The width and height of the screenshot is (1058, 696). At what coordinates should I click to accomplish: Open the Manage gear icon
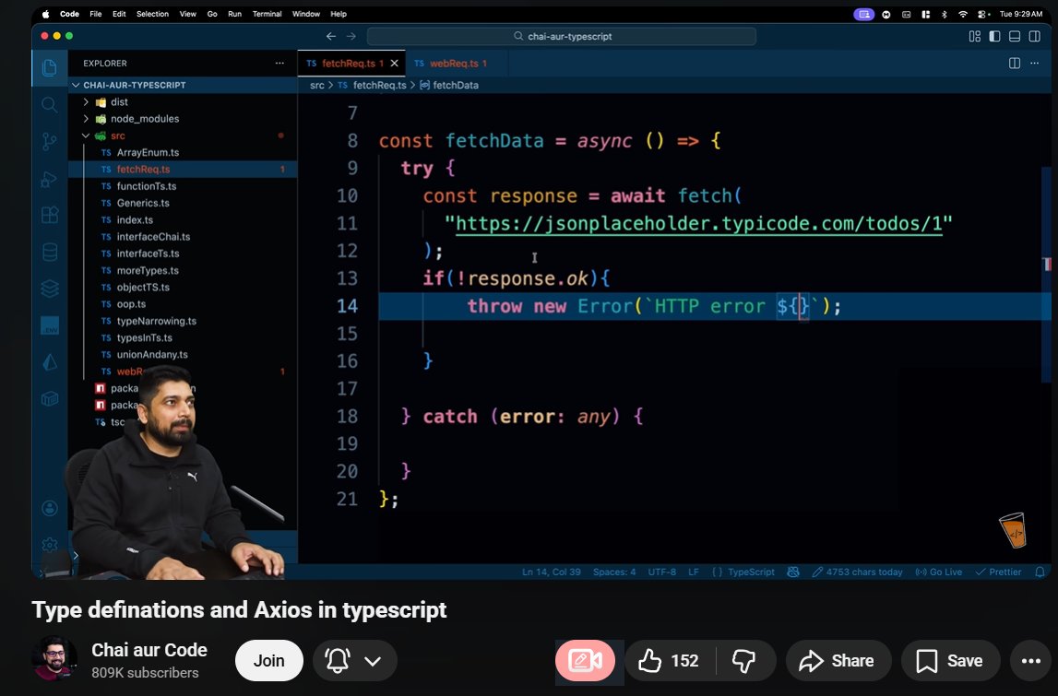point(49,545)
